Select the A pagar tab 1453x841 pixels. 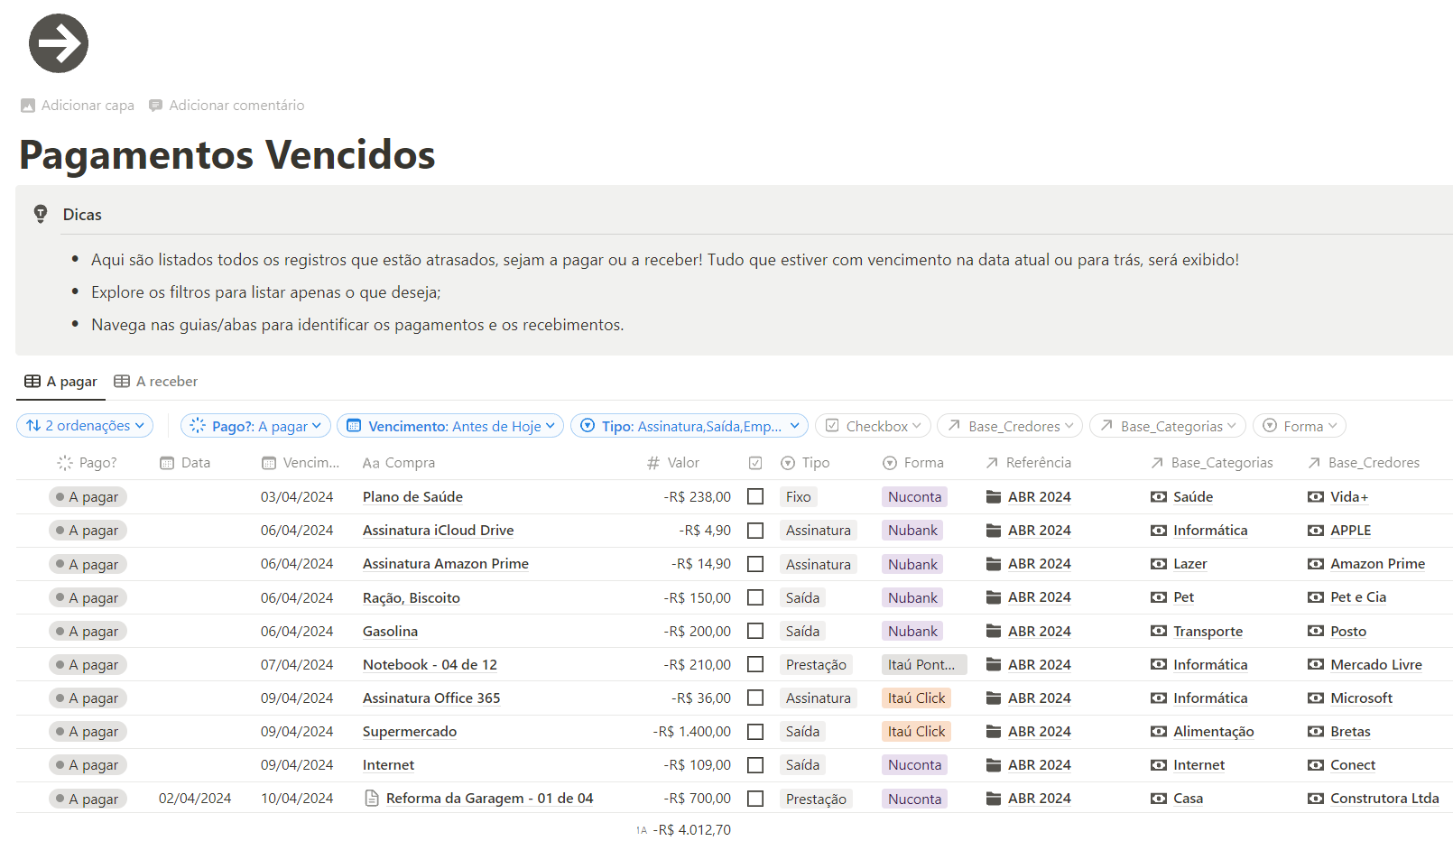[61, 382]
